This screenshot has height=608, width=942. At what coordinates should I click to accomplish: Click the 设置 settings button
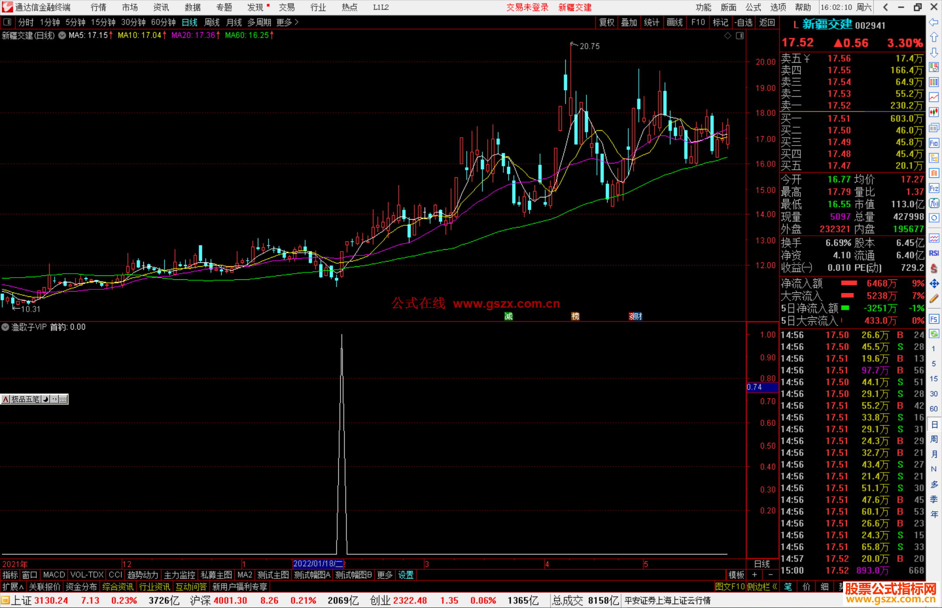click(406, 575)
